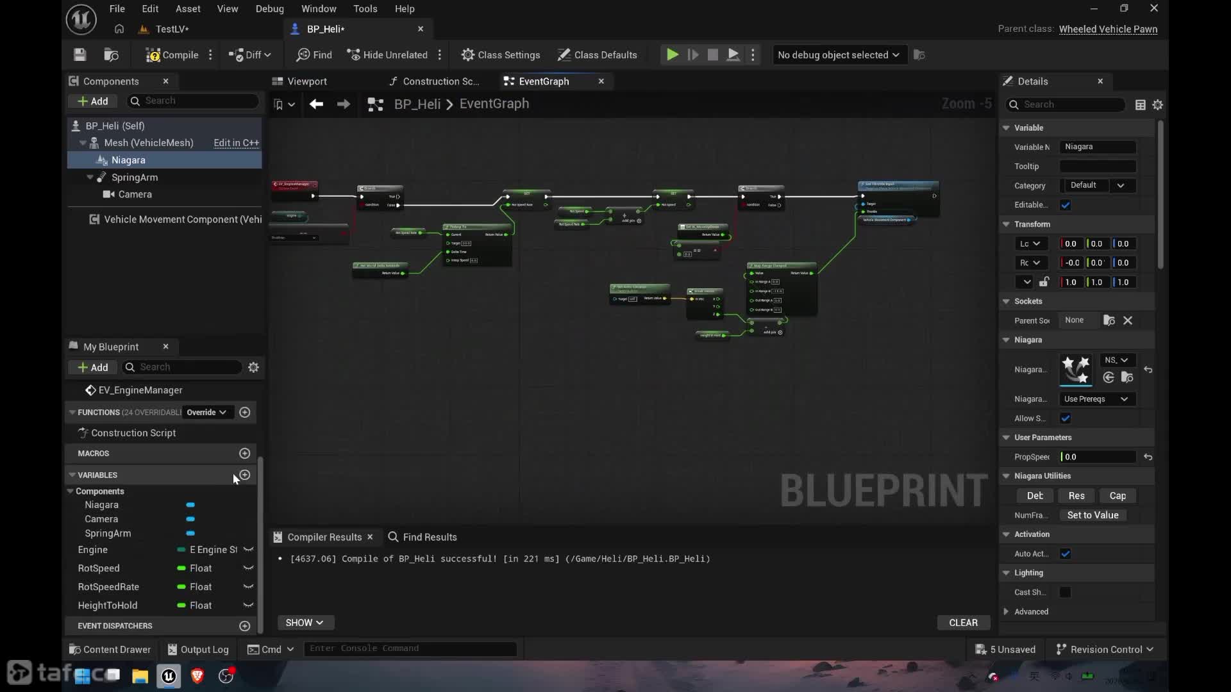
Task: Click the Browse to asset toolbar icon
Action: (112, 55)
